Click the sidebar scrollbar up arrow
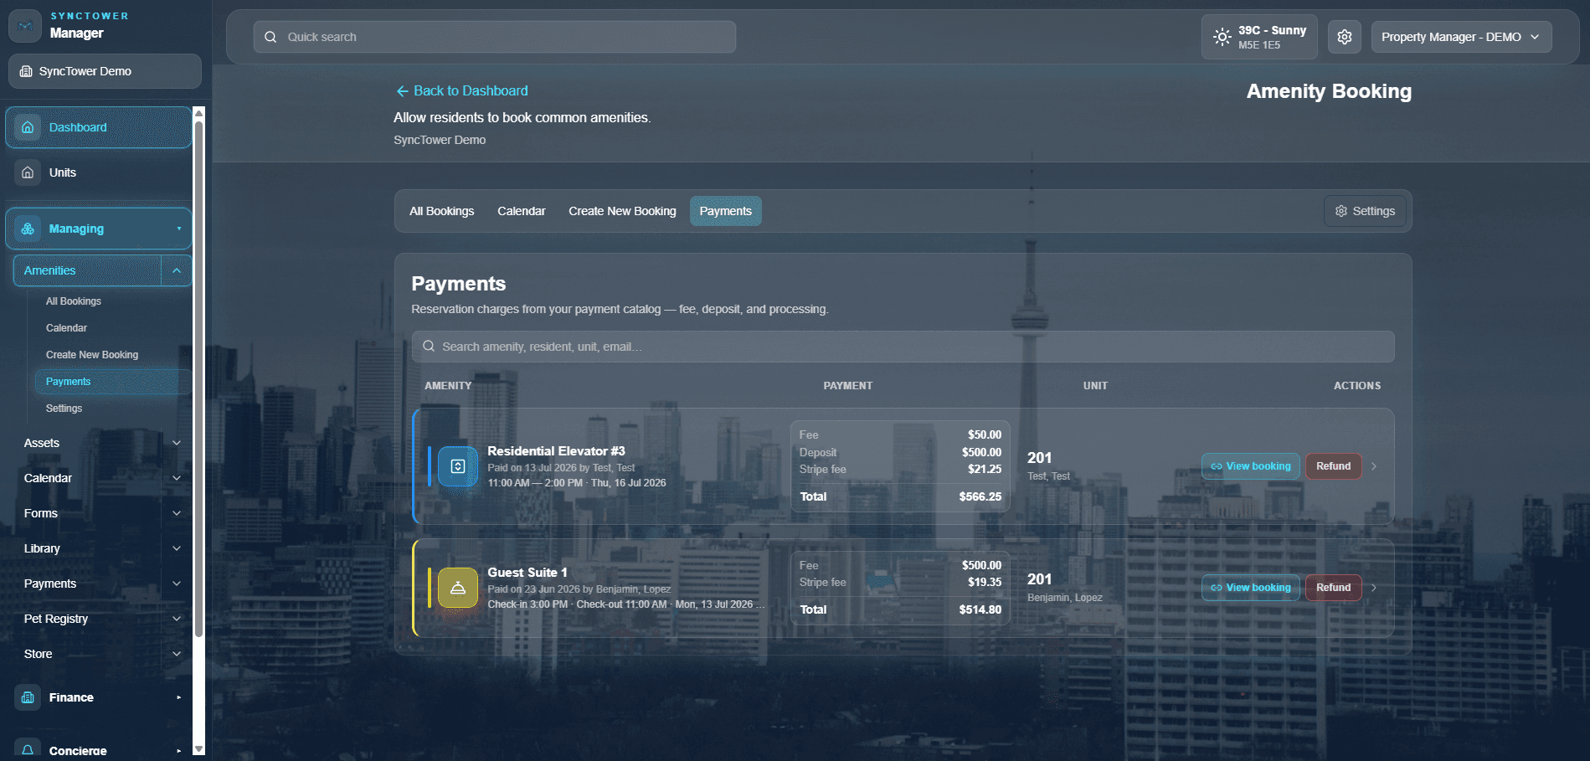The image size is (1590, 761). coord(198,112)
